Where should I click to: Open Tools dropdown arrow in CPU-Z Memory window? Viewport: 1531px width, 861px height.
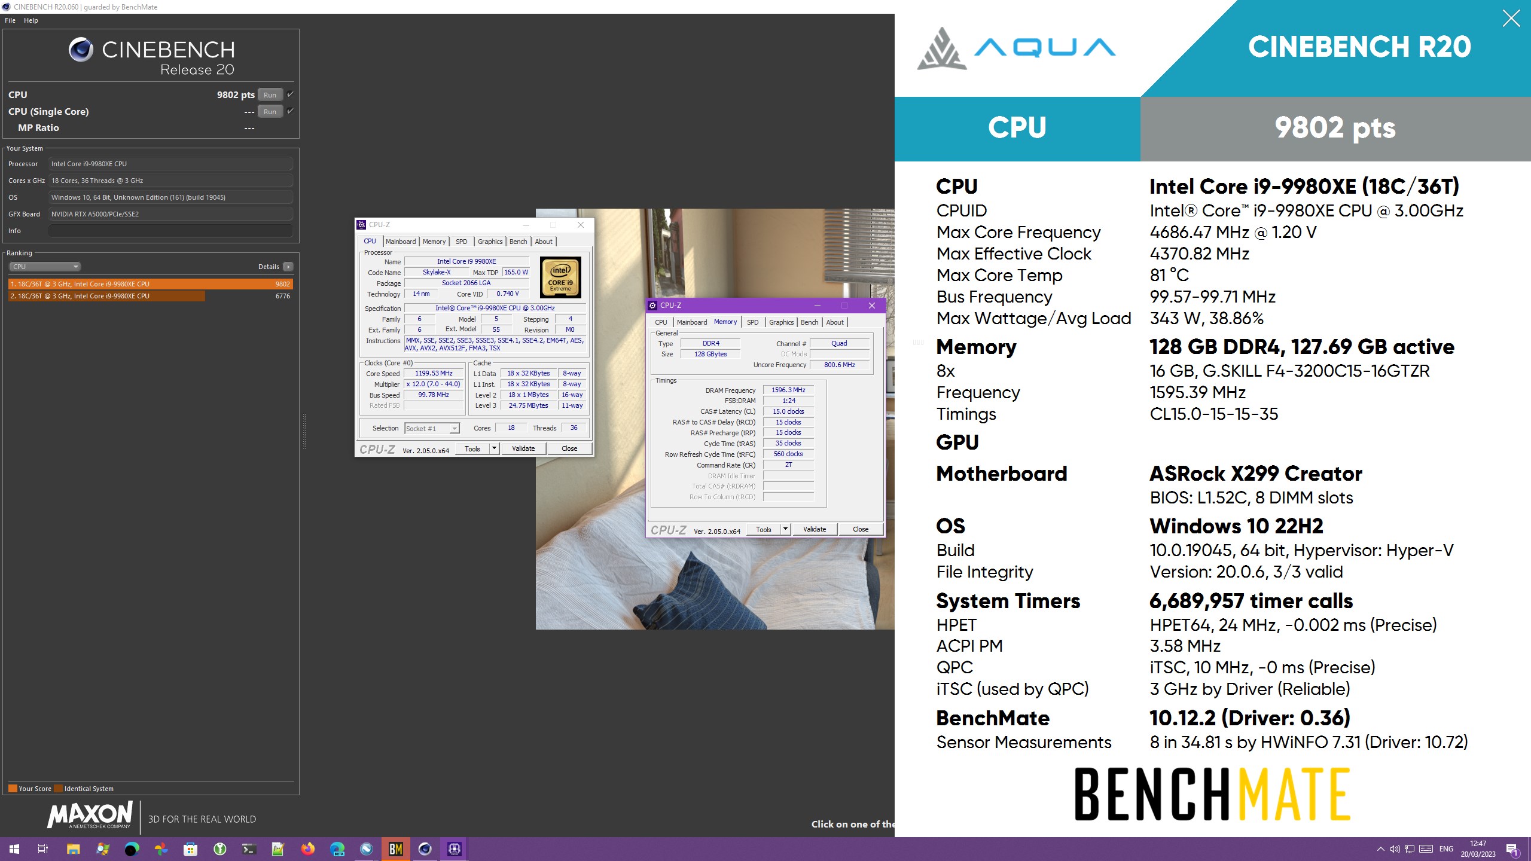785,529
